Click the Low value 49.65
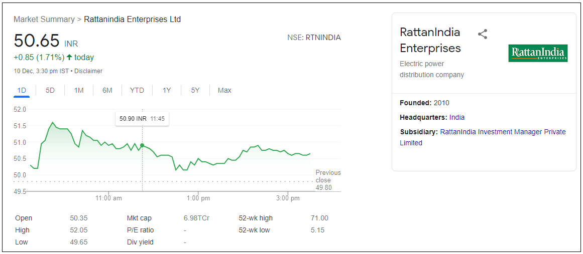583x254 pixels. tap(78, 242)
